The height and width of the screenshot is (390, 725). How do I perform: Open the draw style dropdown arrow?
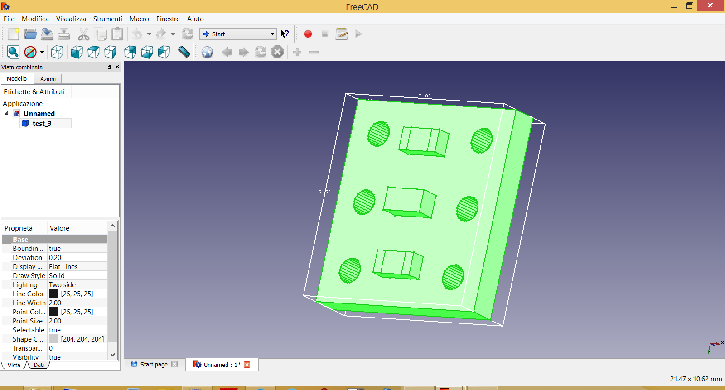click(x=42, y=53)
